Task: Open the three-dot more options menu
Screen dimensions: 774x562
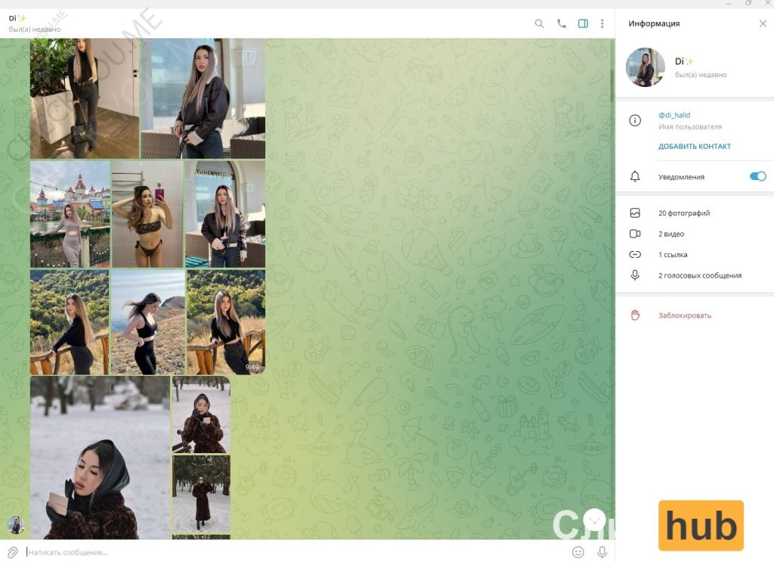Action: [x=602, y=23]
